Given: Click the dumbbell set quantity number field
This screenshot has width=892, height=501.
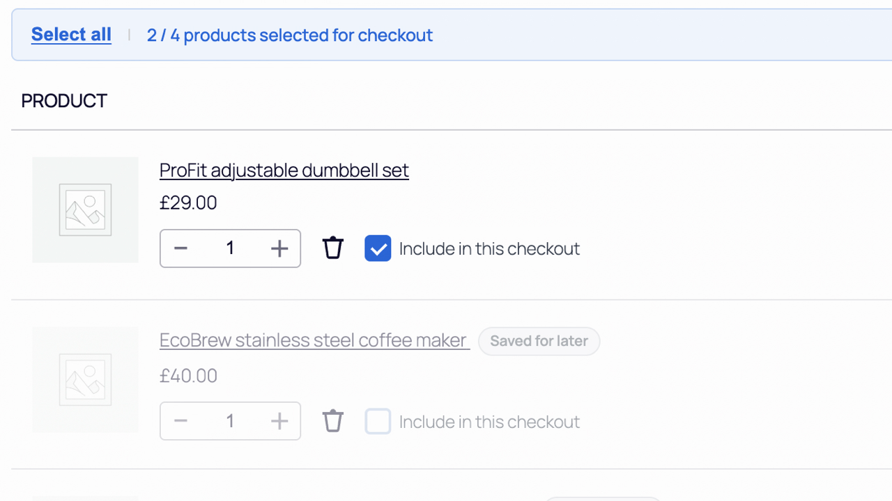Looking at the screenshot, I should click(x=230, y=248).
